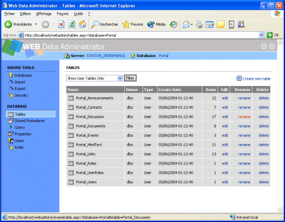Click the Portal_UserRoles table icon
285x222 pixels.
click(x=71, y=172)
